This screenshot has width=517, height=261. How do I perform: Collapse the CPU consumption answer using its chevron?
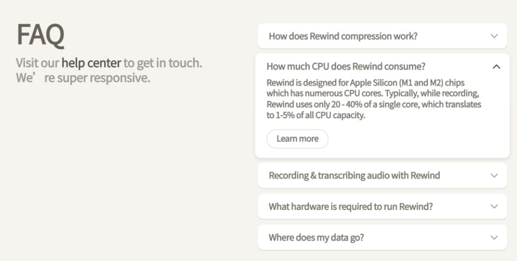[496, 67]
